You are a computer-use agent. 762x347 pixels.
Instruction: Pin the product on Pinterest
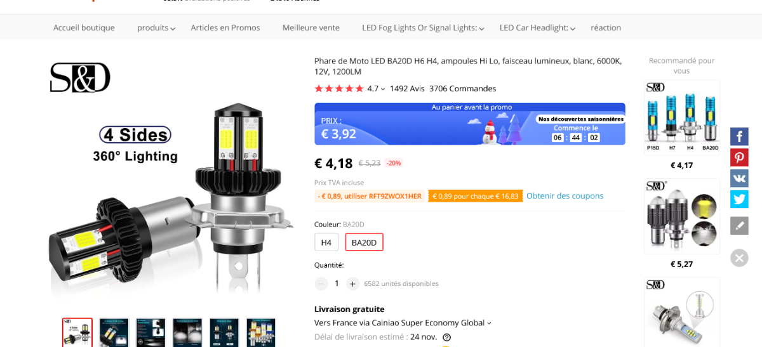(x=739, y=157)
